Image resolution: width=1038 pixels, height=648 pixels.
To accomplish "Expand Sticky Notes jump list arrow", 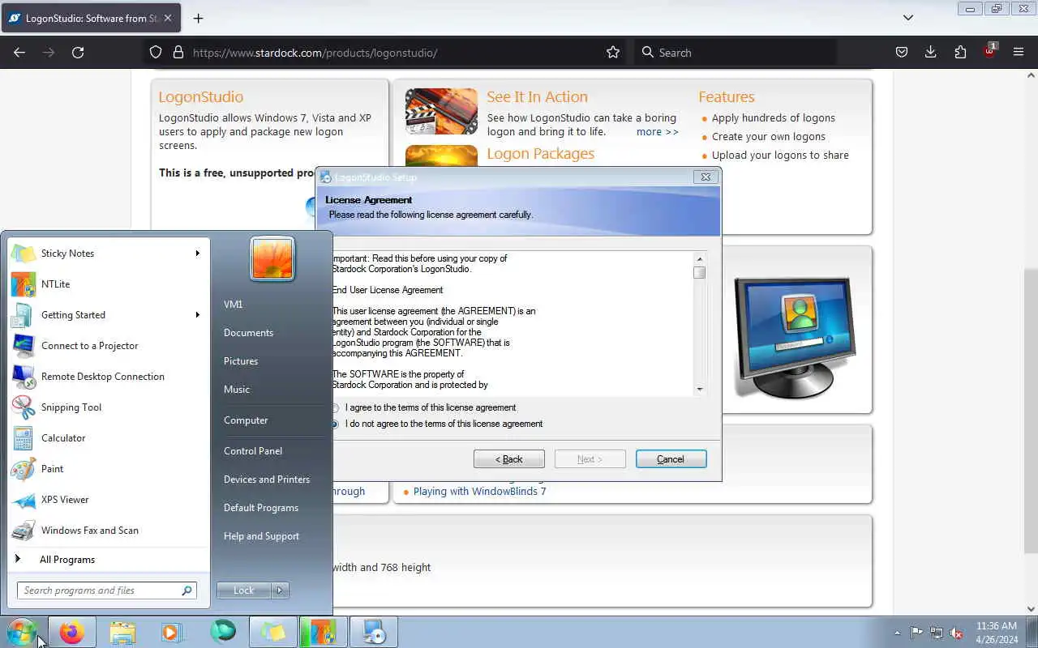I will [197, 254].
